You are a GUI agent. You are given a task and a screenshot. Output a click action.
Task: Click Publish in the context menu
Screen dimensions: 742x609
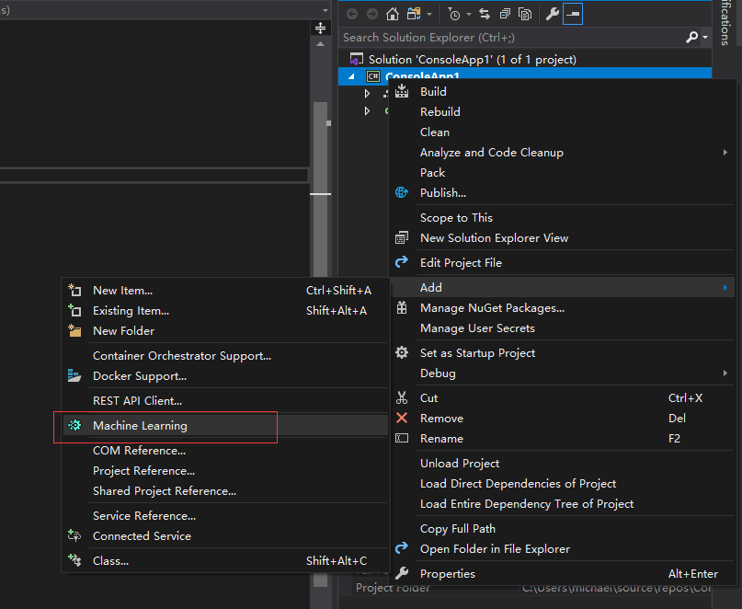442,193
